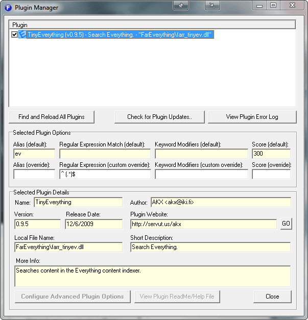Open the View Plugin Error Log
Image resolution: width=308 pixels, height=320 pixels.
pyautogui.click(x=252, y=117)
